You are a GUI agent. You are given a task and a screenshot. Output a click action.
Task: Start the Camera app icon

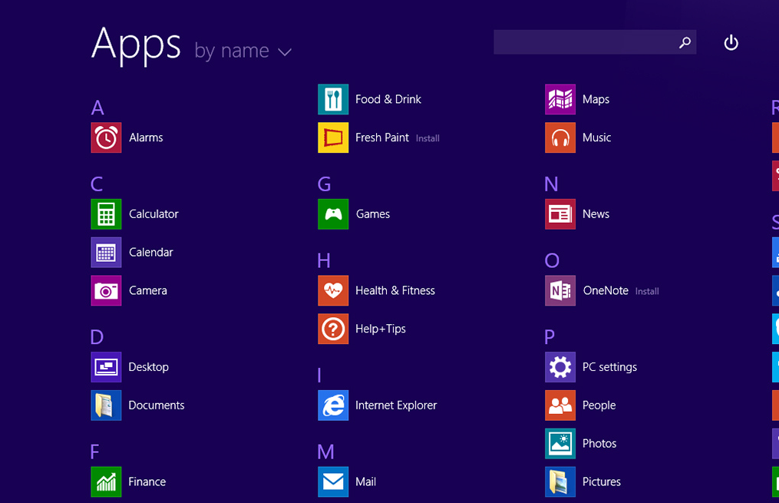[x=106, y=291]
